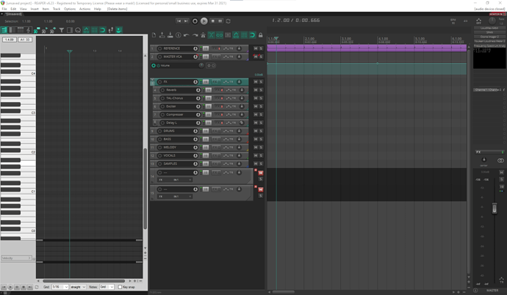
Task: Enable the Key snap checkbox
Action: [x=120, y=287]
